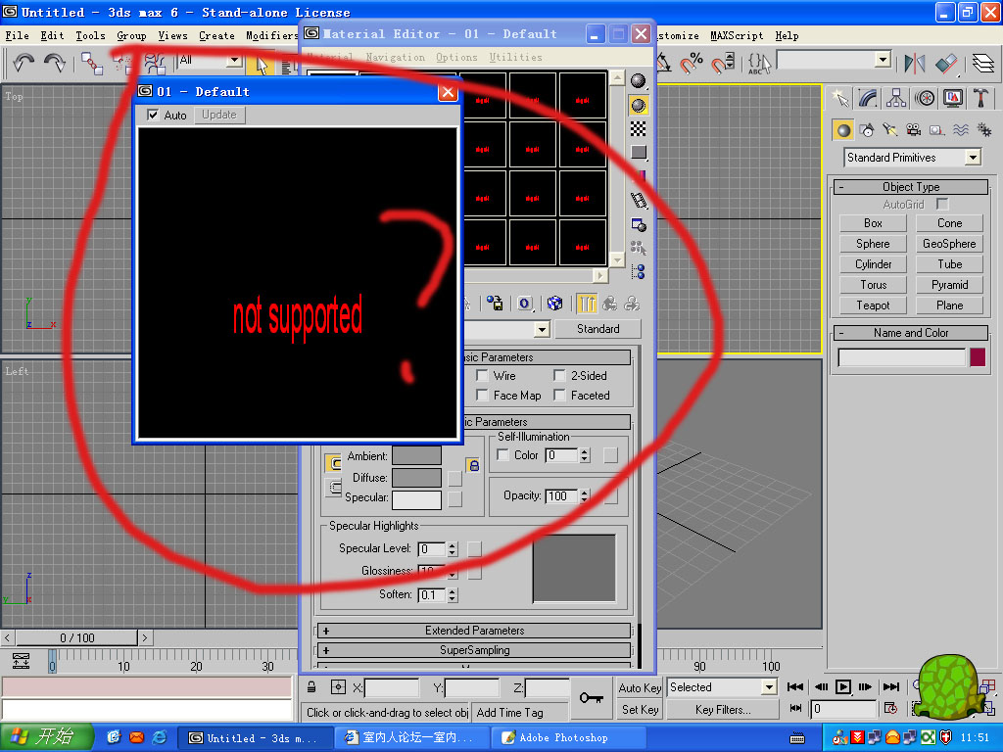Click the Diffuse color swatch
Screen dimensions: 1003x752
(416, 478)
